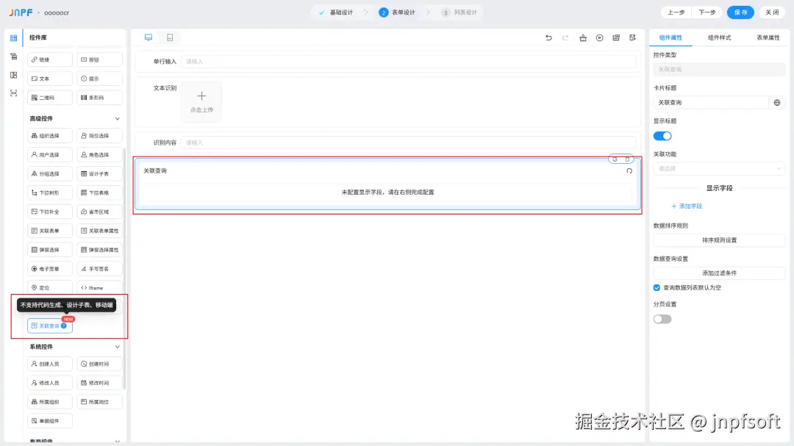Click the undo icon in the canvas toolbar

click(x=548, y=38)
